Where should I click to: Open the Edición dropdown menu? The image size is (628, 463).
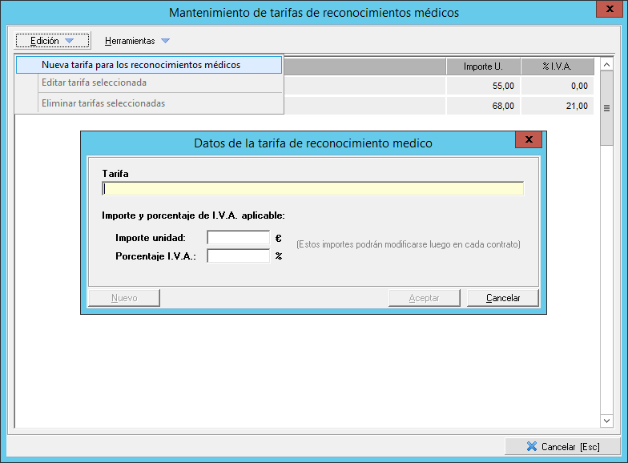pos(51,40)
